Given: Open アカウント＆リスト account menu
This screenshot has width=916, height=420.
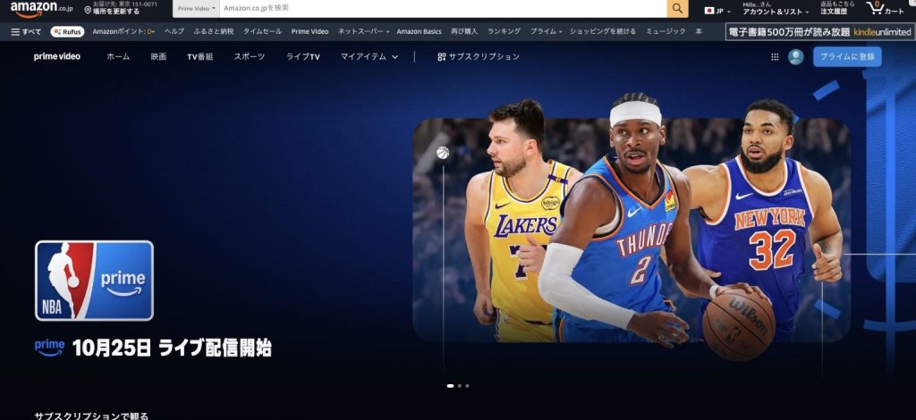Looking at the screenshot, I should pos(771,9).
